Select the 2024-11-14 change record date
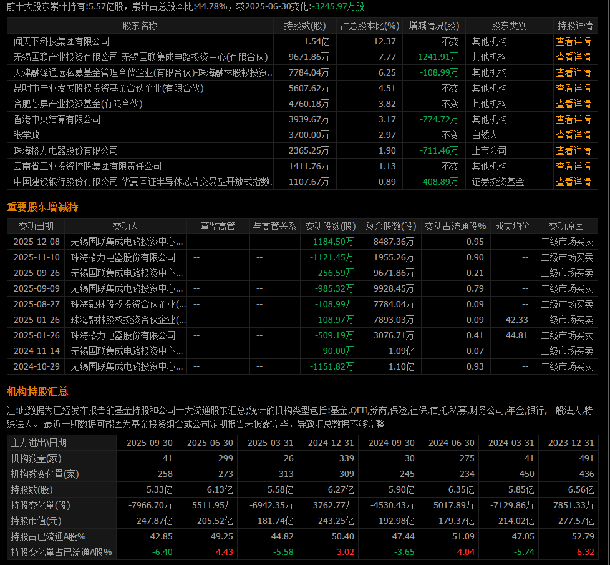 [x=37, y=351]
